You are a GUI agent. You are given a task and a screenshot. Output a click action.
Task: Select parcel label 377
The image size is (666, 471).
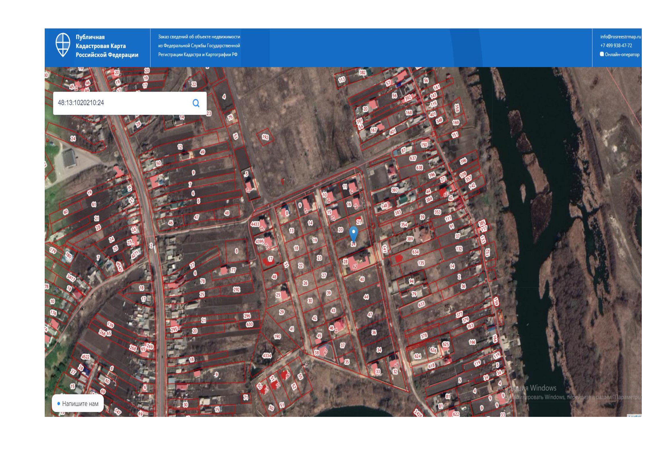pyautogui.click(x=459, y=314)
